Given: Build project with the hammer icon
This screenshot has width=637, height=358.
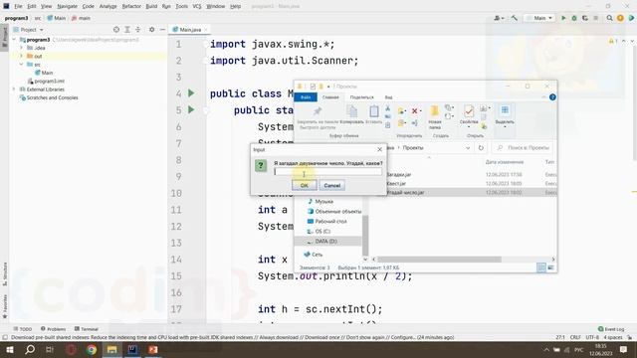Looking at the screenshot, I should [515, 18].
